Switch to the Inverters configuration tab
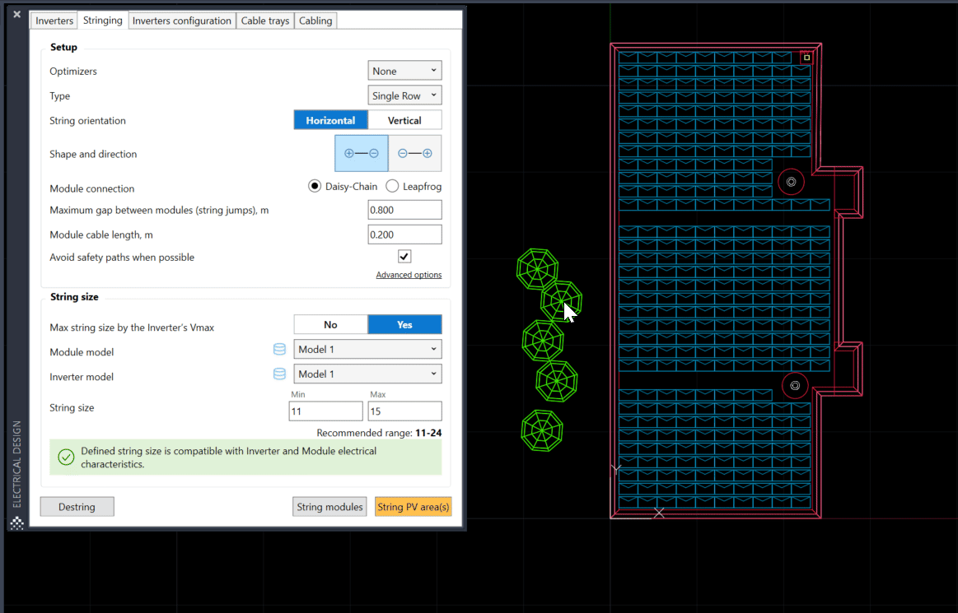 pos(181,20)
